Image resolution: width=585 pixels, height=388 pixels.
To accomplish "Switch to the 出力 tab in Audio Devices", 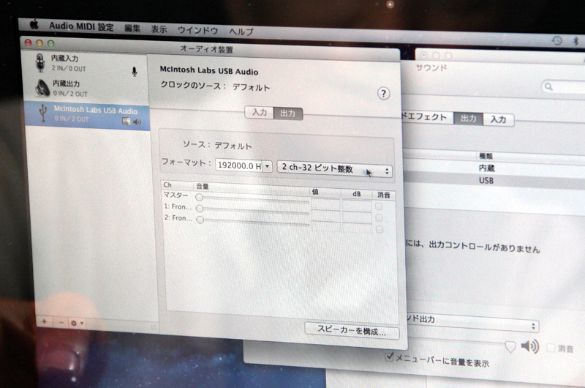I will pyautogui.click(x=287, y=113).
